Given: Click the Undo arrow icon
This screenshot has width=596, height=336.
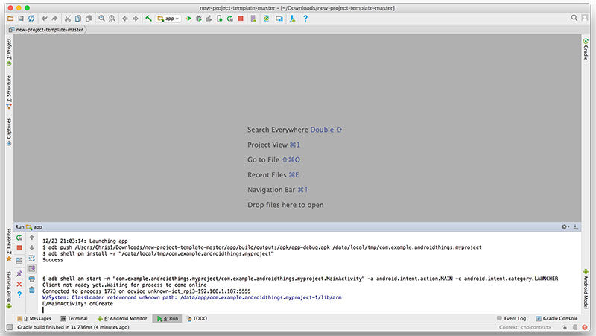Looking at the screenshot, I should pyautogui.click(x=45, y=18).
